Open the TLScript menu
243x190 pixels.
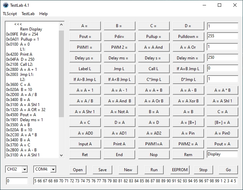click(x=10, y=14)
